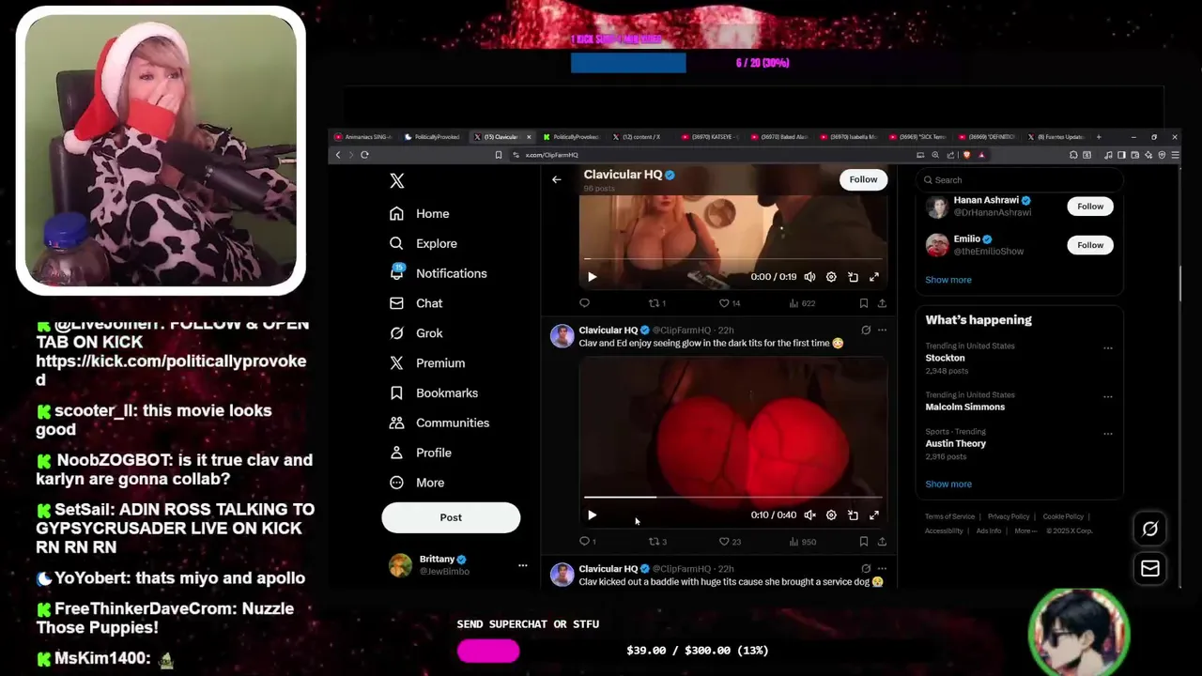Screen dimensions: 1202x676
Task: Open the kick.com/politicallyprovoked link in stream chat
Action: (x=171, y=370)
